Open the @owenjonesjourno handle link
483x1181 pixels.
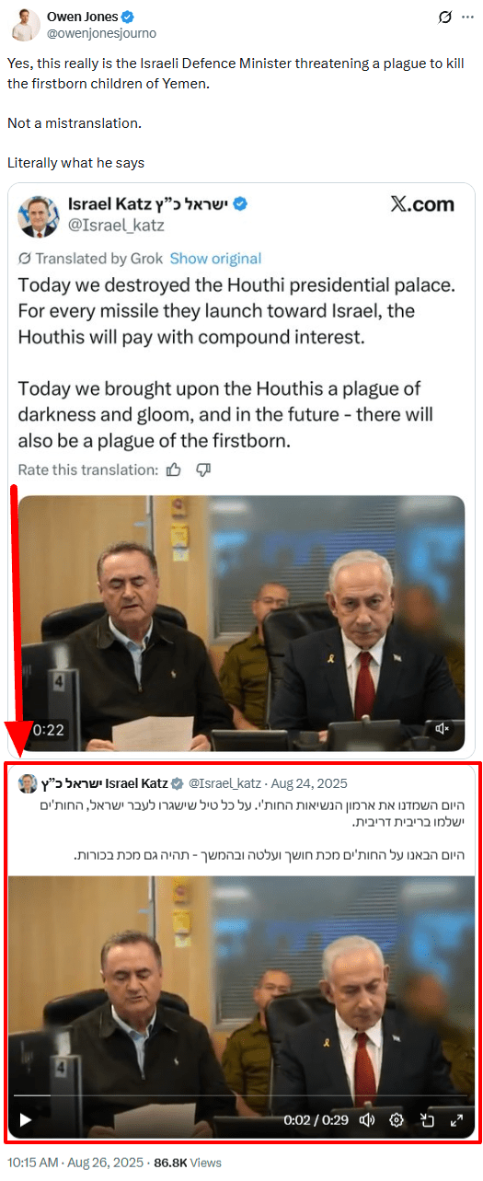click(101, 33)
